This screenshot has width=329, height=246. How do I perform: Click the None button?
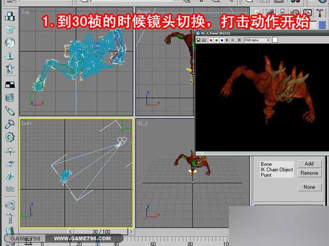(309, 187)
